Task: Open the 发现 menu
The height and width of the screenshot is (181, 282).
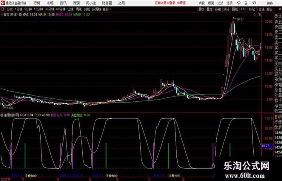Action: coord(76,3)
